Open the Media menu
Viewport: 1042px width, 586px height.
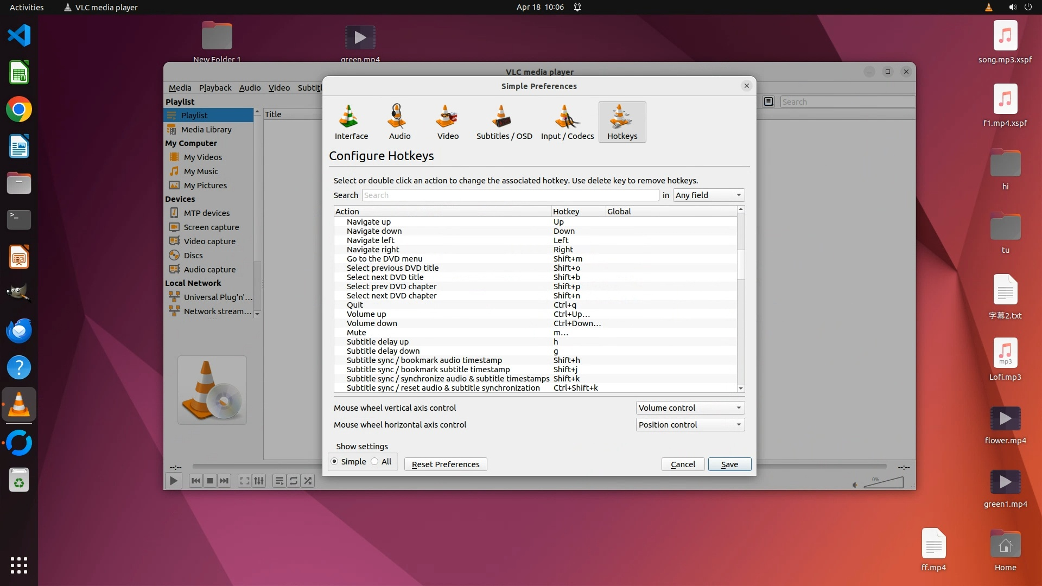click(180, 88)
